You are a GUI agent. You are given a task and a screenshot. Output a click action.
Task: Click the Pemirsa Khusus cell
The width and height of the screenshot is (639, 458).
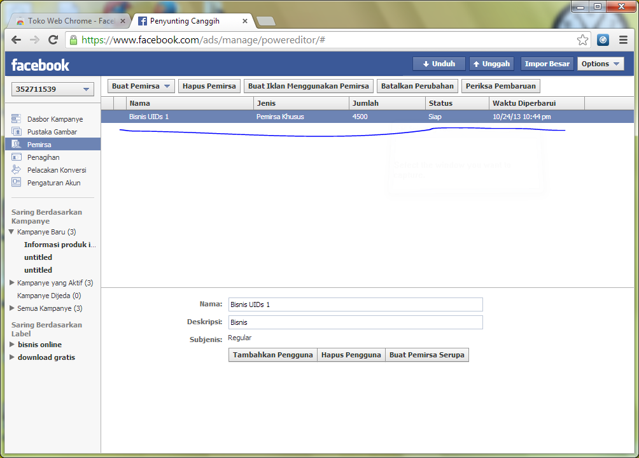click(280, 117)
